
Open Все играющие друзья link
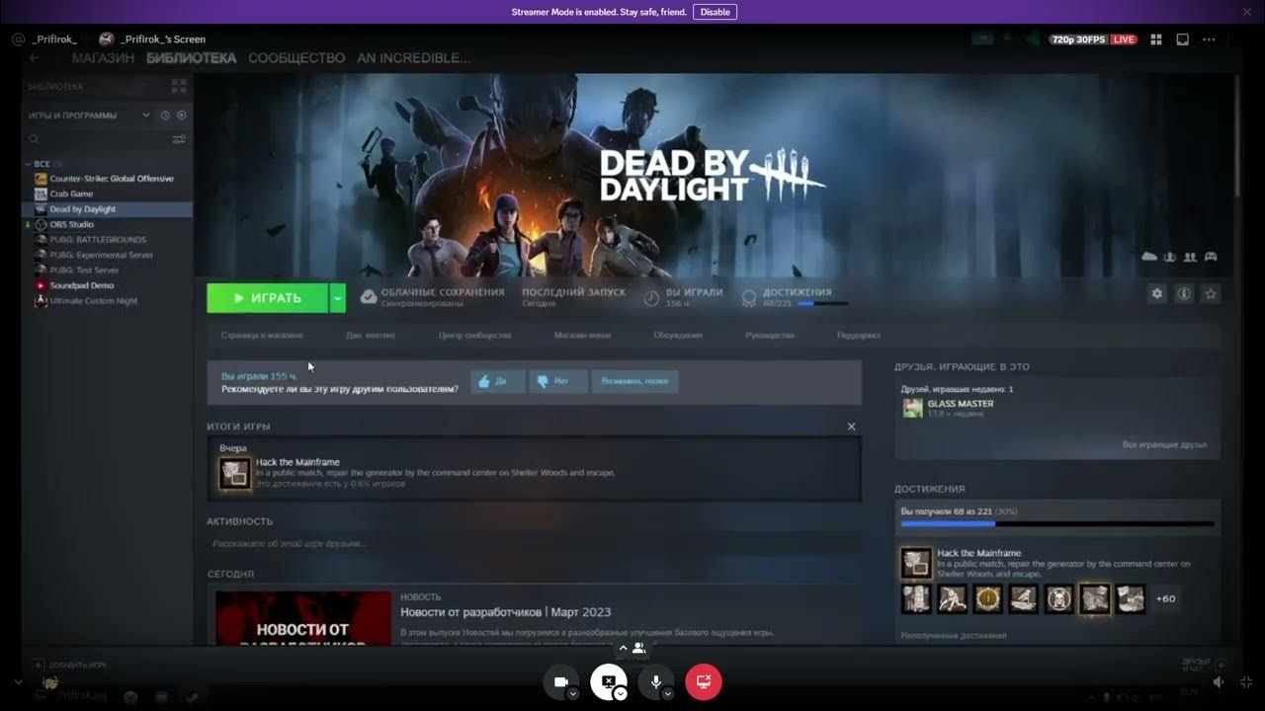[x=1164, y=445]
